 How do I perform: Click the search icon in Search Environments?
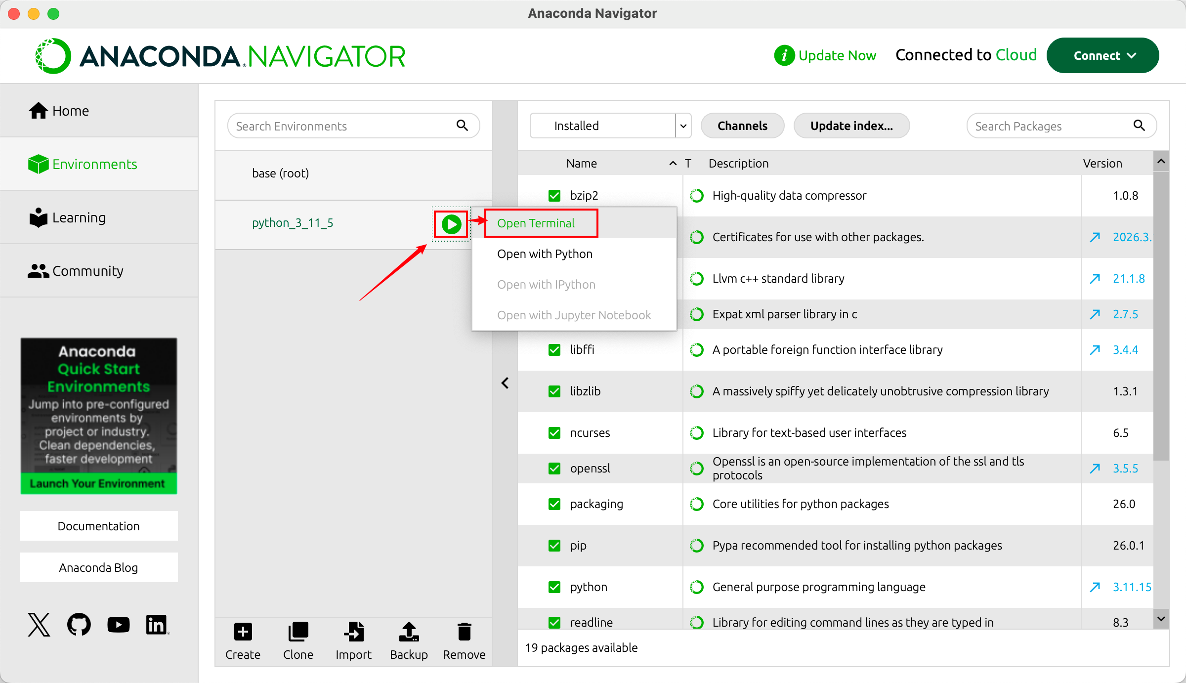pos(462,126)
